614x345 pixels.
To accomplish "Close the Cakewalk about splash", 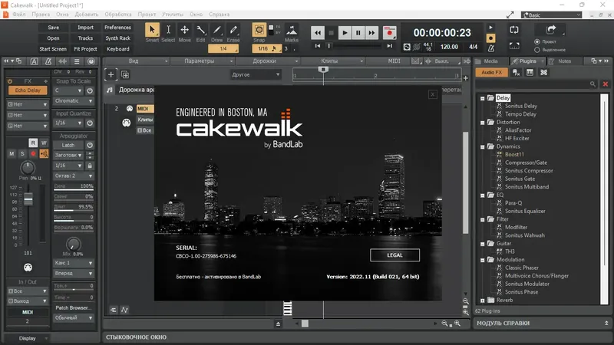I will click(x=432, y=94).
